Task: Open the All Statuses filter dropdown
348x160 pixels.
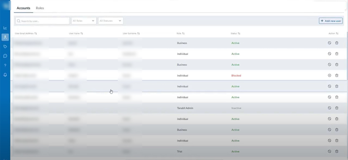Action: click(x=111, y=21)
